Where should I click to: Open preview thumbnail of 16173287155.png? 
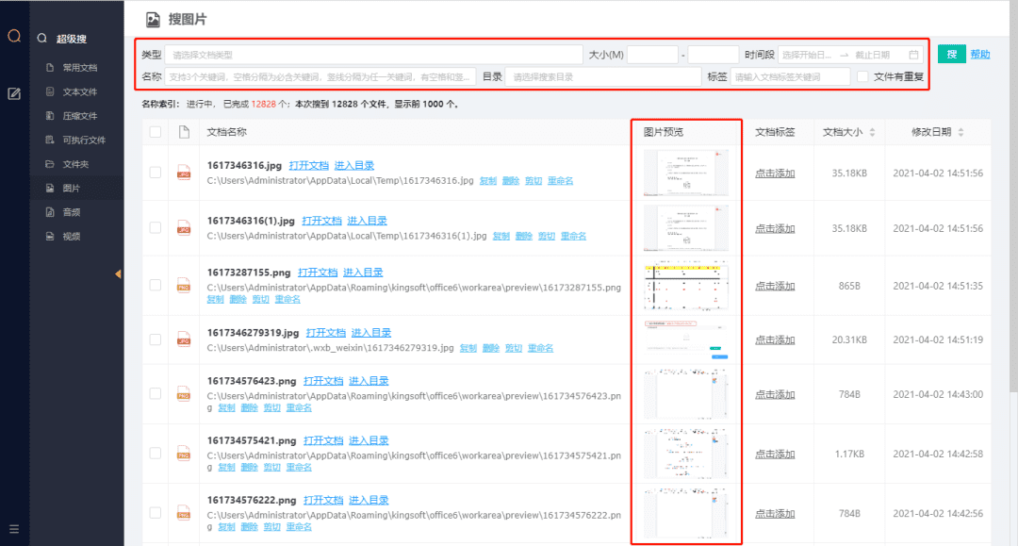coord(685,286)
